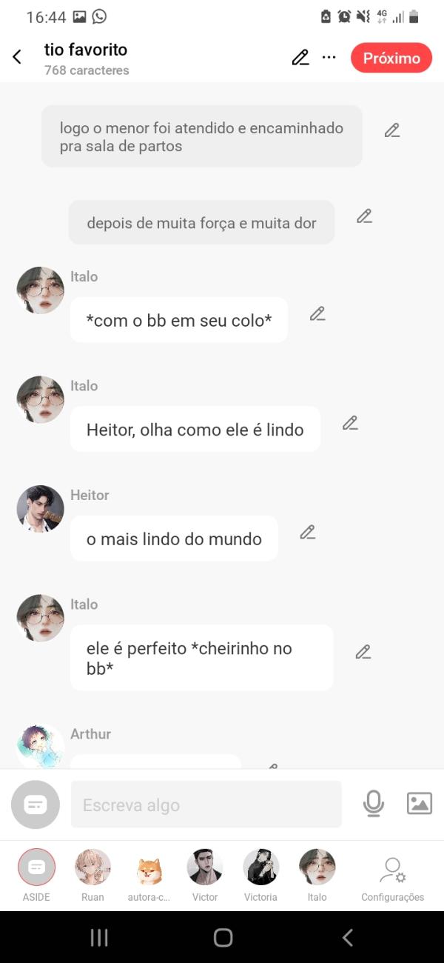Tap the microphone voice input icon
The width and height of the screenshot is (444, 963).
(374, 804)
